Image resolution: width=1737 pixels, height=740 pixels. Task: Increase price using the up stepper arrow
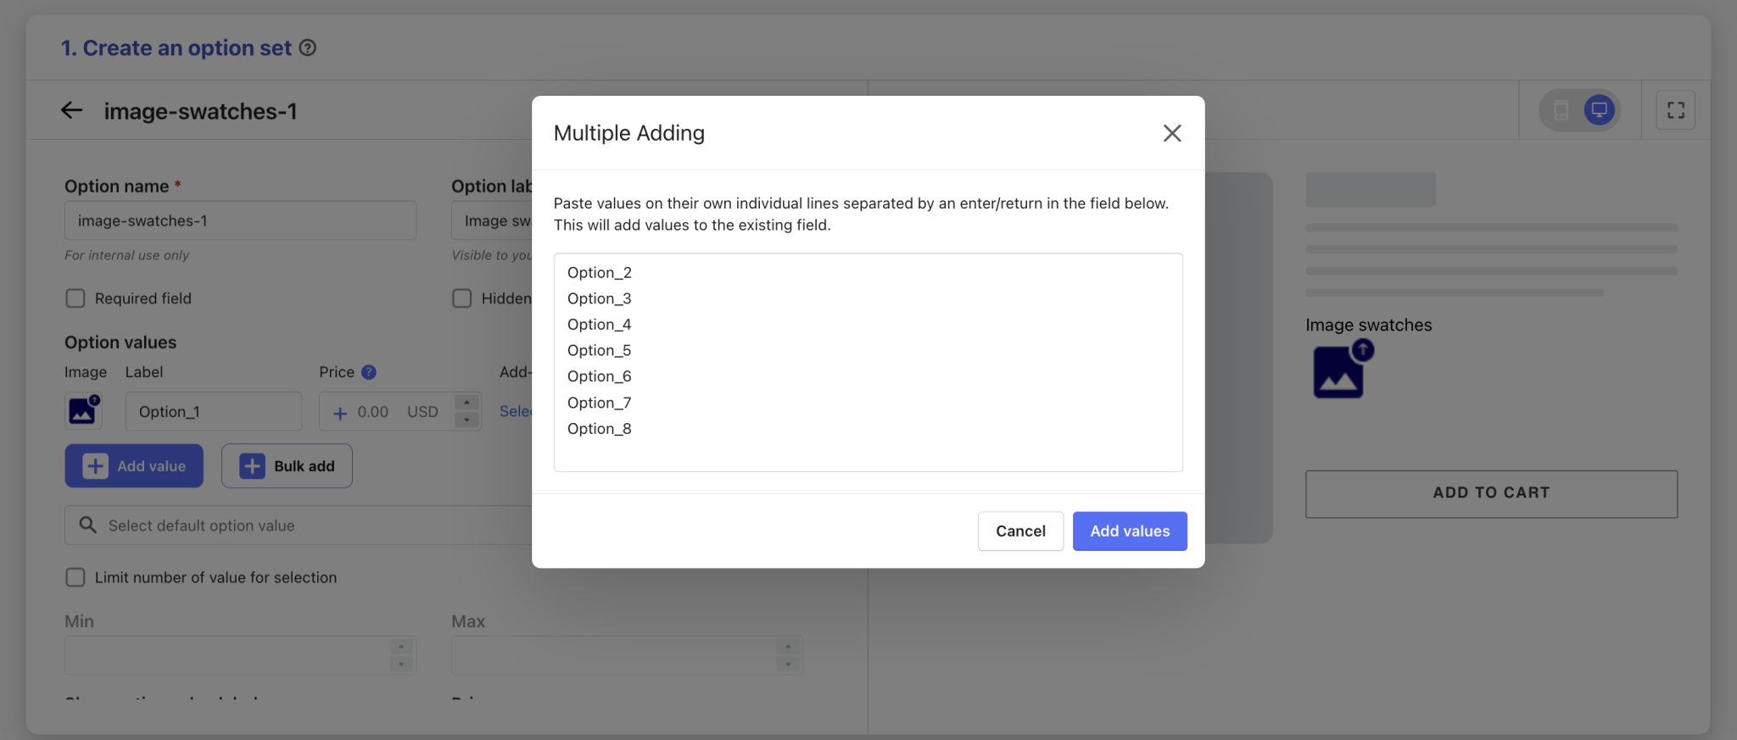point(466,403)
